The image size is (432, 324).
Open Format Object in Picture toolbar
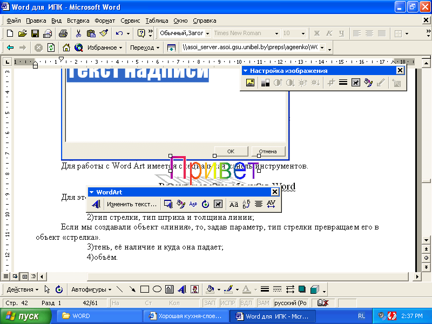point(368,83)
